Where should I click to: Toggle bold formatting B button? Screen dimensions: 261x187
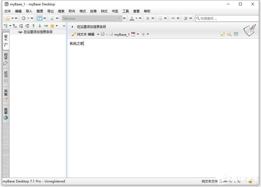point(148,18)
